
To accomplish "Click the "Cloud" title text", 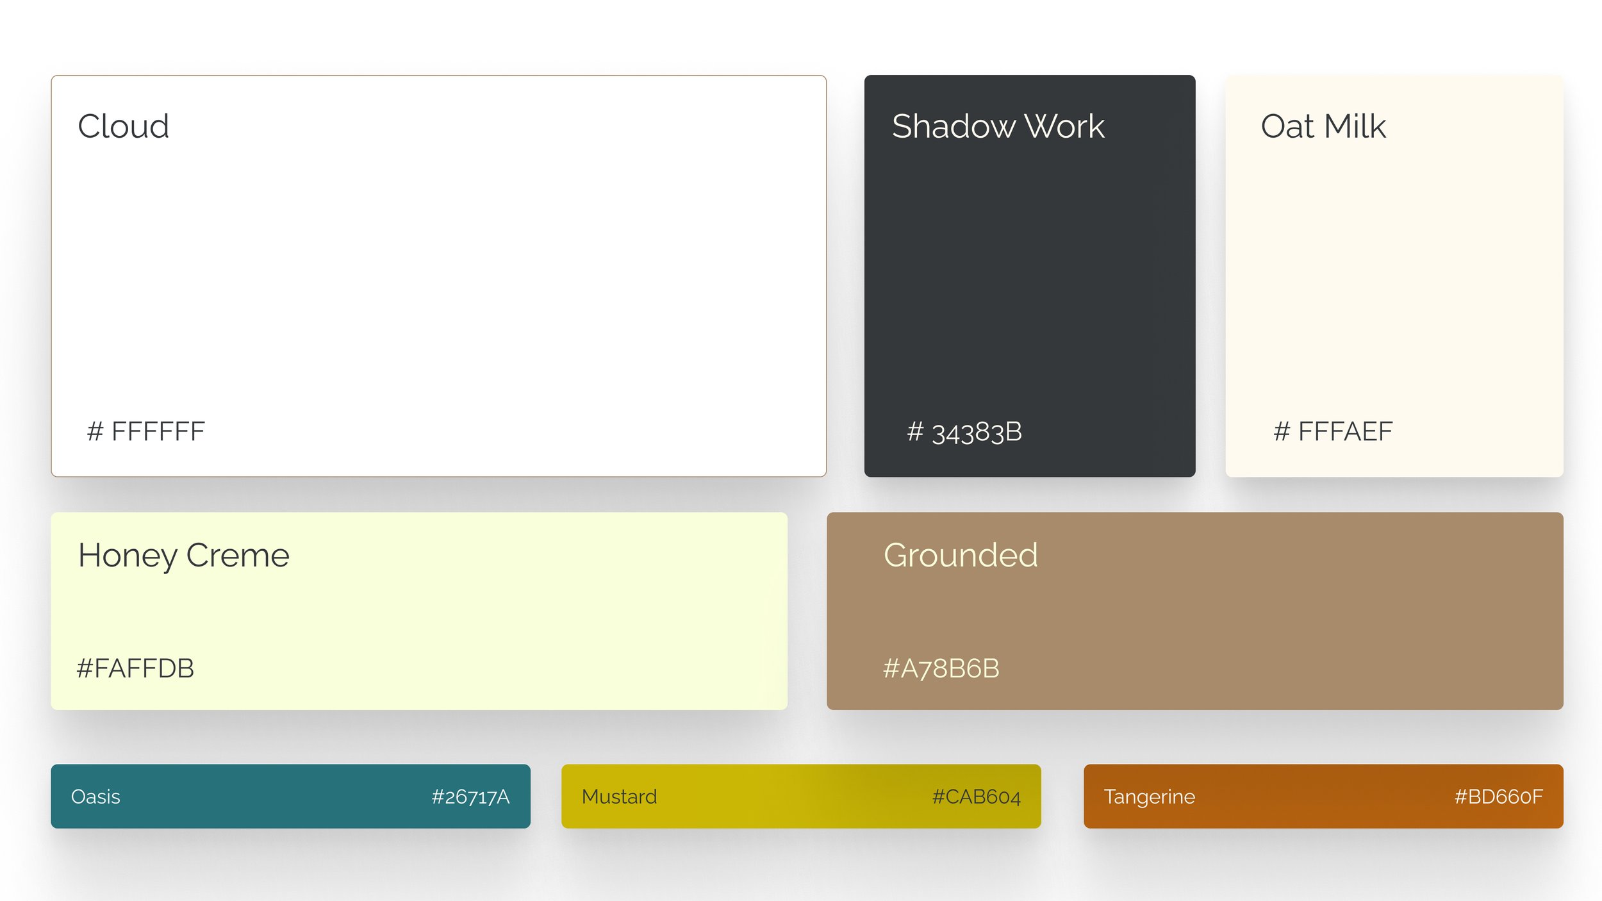I will [x=124, y=126].
